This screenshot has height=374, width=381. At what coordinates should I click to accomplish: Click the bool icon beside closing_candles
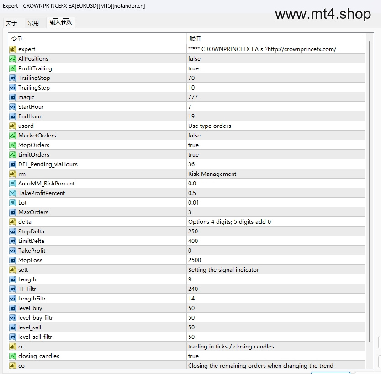click(13, 356)
